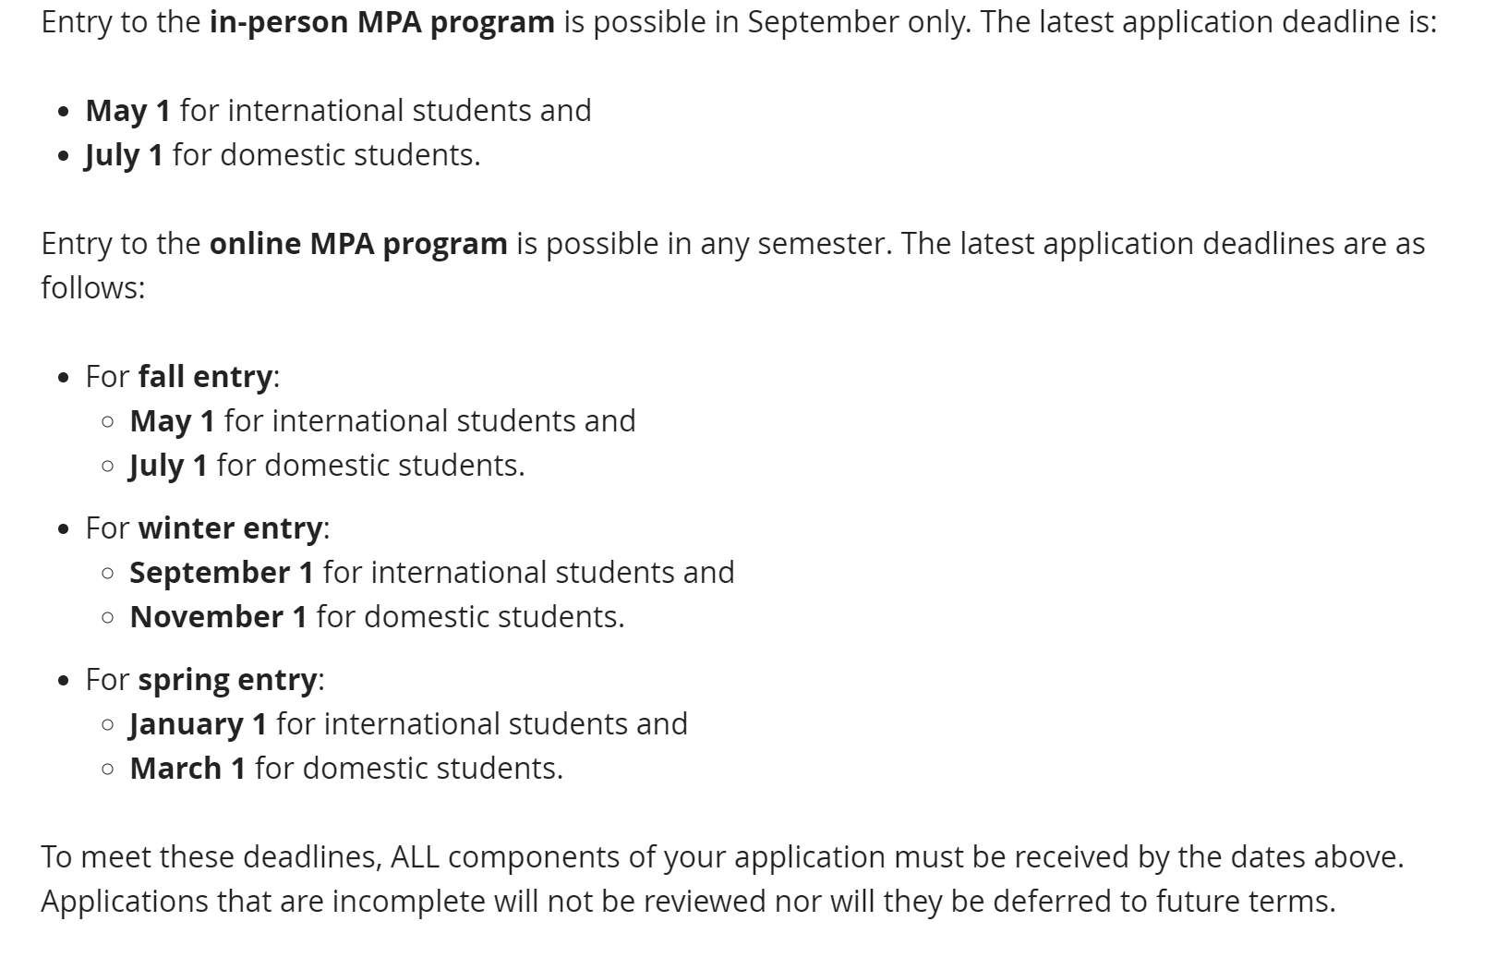Click the bold 'fall entry' heading

[x=205, y=376]
